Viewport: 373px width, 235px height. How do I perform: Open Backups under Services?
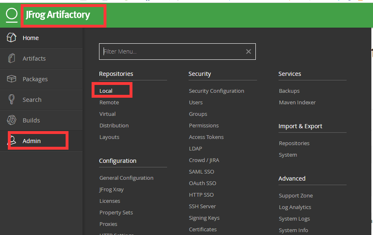(289, 91)
